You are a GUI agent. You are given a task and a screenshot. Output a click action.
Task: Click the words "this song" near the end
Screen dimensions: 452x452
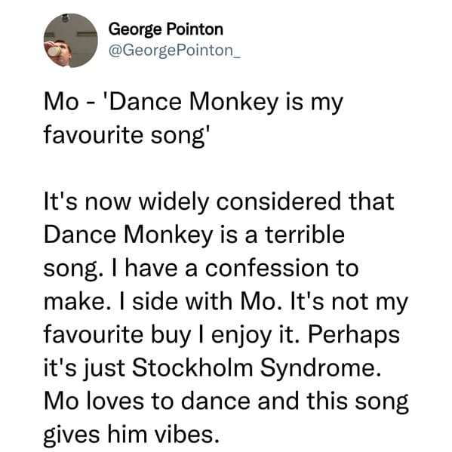tap(358, 401)
